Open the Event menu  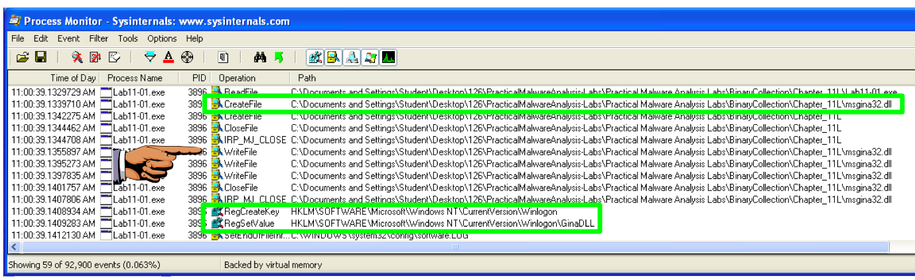[68, 38]
